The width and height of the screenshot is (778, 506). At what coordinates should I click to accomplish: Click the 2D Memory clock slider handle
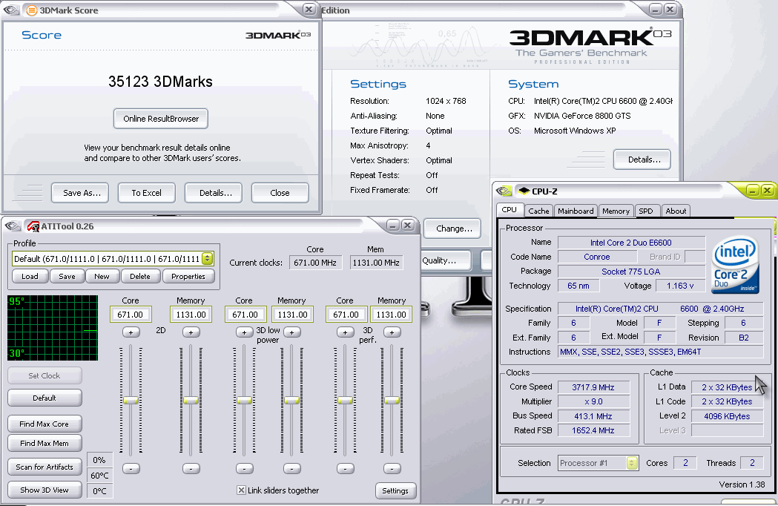coord(191,400)
